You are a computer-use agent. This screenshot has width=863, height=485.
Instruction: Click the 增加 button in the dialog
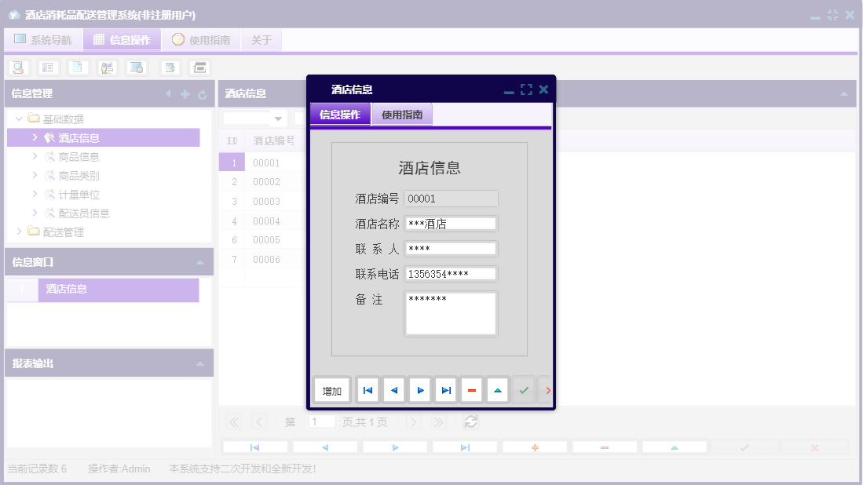tap(331, 390)
